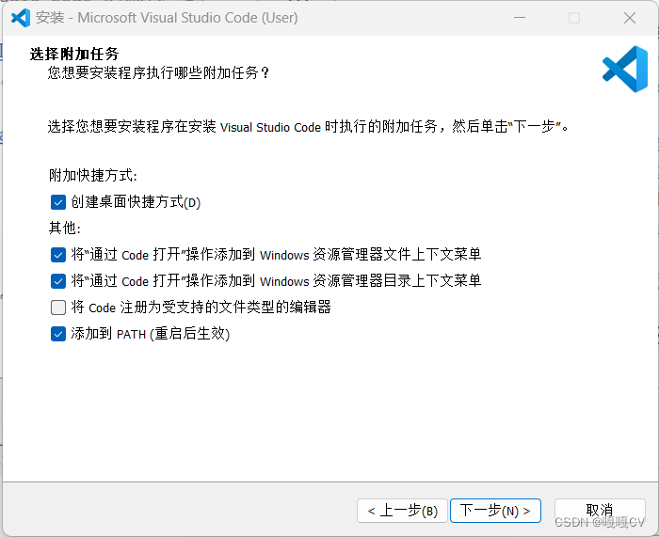659x537 pixels.
Task: Click the VS Code icon in title bar
Action: (x=21, y=18)
